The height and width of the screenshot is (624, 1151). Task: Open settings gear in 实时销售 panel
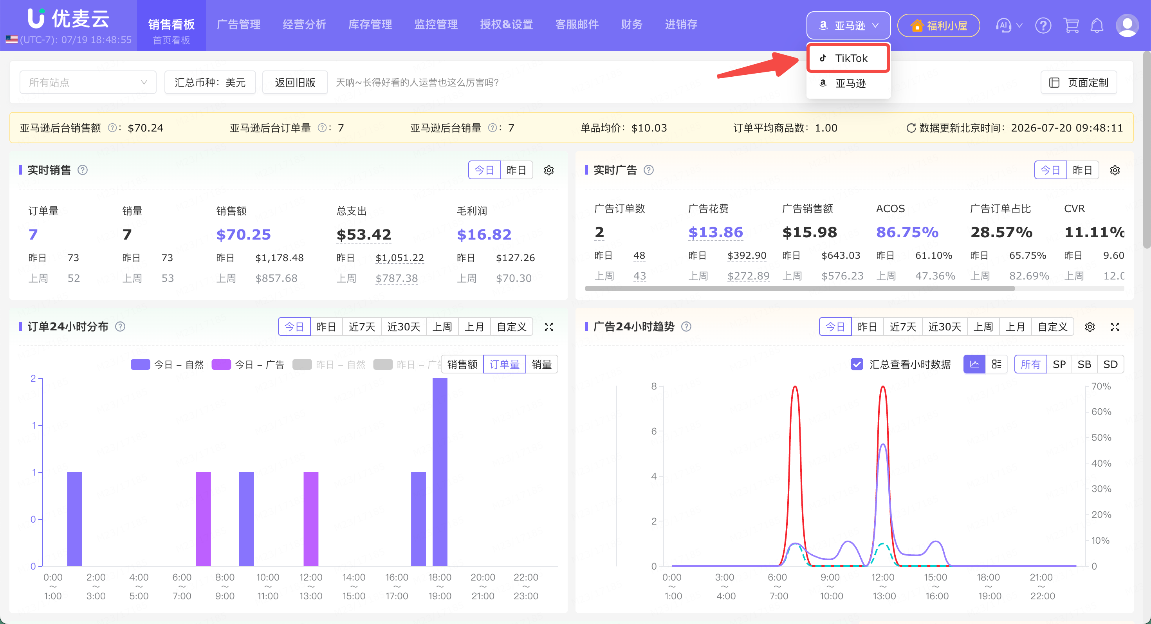click(x=549, y=170)
